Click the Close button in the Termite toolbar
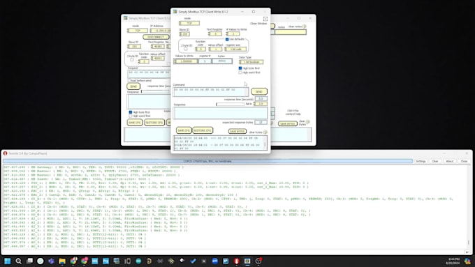 464,161
